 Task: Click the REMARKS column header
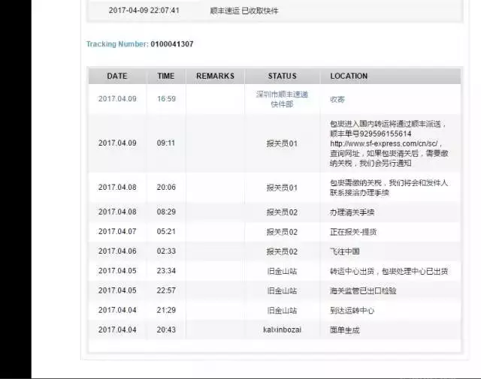[x=216, y=76]
